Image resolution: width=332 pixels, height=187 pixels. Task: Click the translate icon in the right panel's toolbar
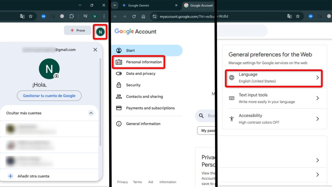[289, 16]
